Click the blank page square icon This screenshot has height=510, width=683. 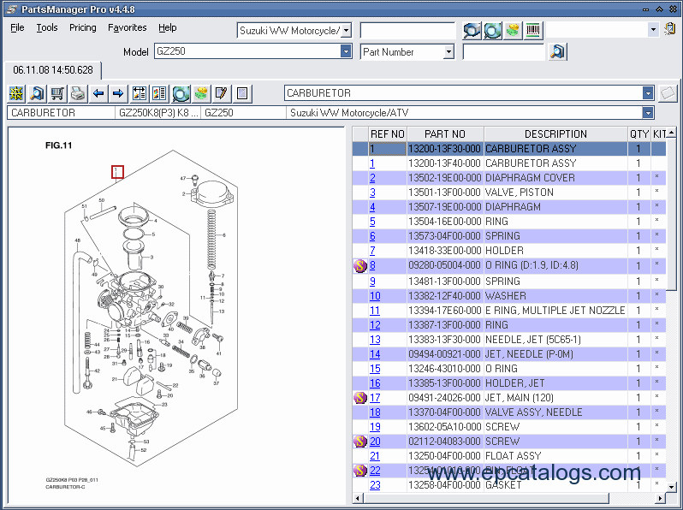point(242,93)
